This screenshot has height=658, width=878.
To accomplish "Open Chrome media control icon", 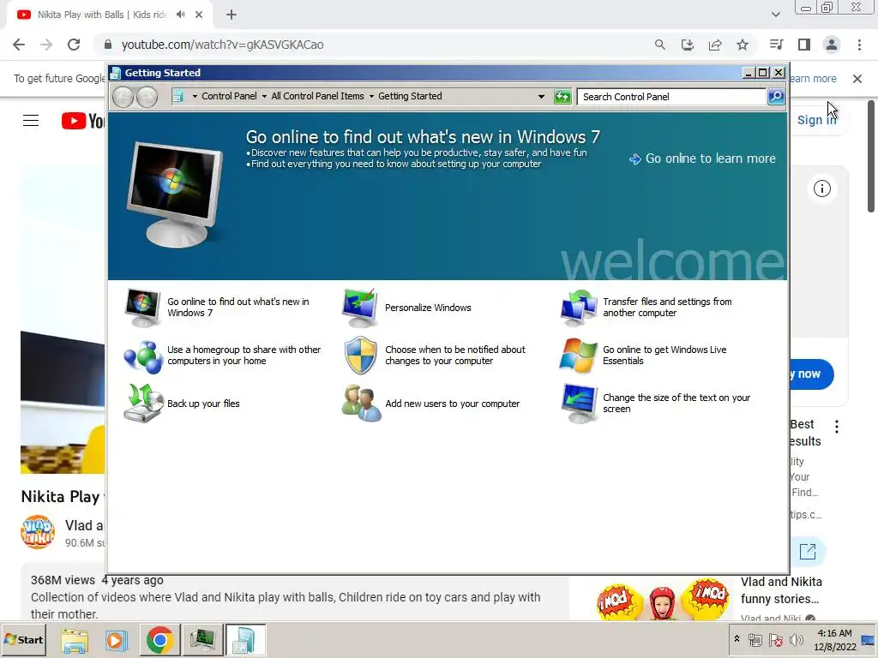I will pos(776,45).
